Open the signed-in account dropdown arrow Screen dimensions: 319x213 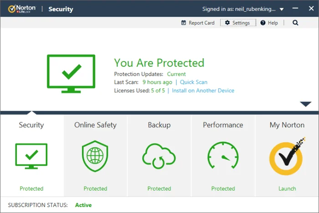pos(282,9)
